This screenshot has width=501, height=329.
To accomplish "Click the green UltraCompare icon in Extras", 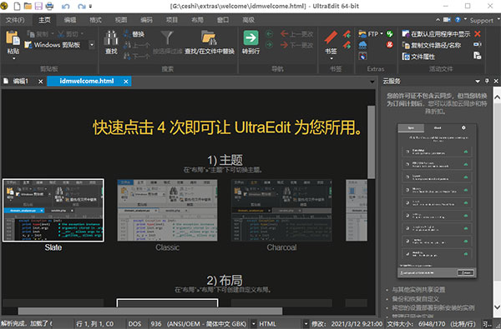I will click(389, 34).
